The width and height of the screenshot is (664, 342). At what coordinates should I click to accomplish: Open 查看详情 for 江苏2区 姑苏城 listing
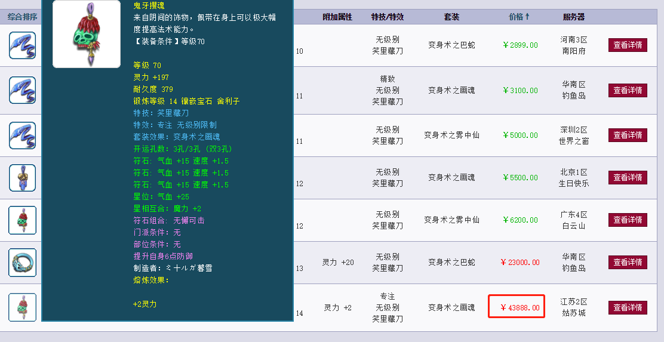628,307
